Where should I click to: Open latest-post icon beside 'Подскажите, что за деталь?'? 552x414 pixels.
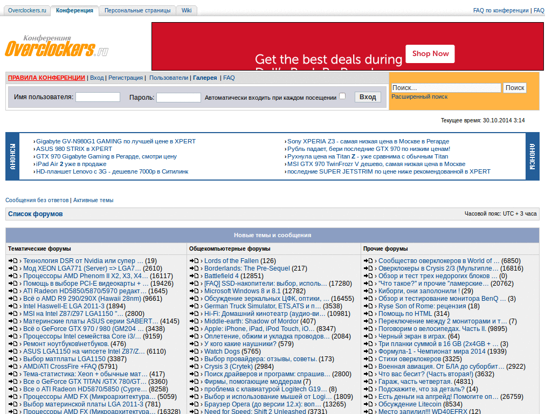pyautogui.click(x=368, y=389)
